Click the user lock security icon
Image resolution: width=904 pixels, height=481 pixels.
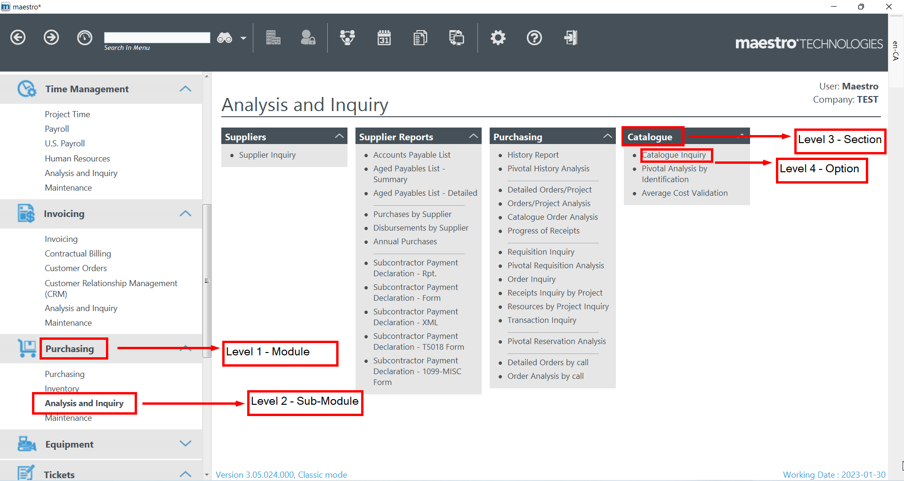click(x=308, y=38)
